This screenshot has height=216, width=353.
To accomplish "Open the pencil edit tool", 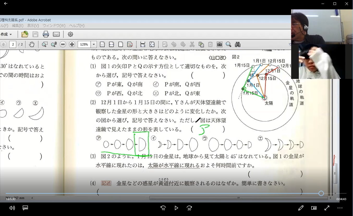I will (x=301, y=208).
